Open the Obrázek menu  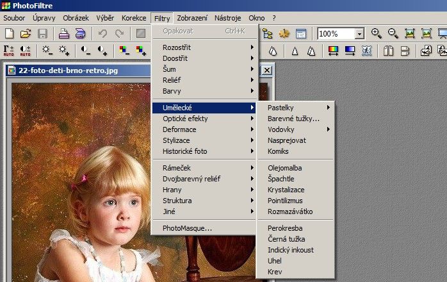pyautogui.click(x=76, y=18)
